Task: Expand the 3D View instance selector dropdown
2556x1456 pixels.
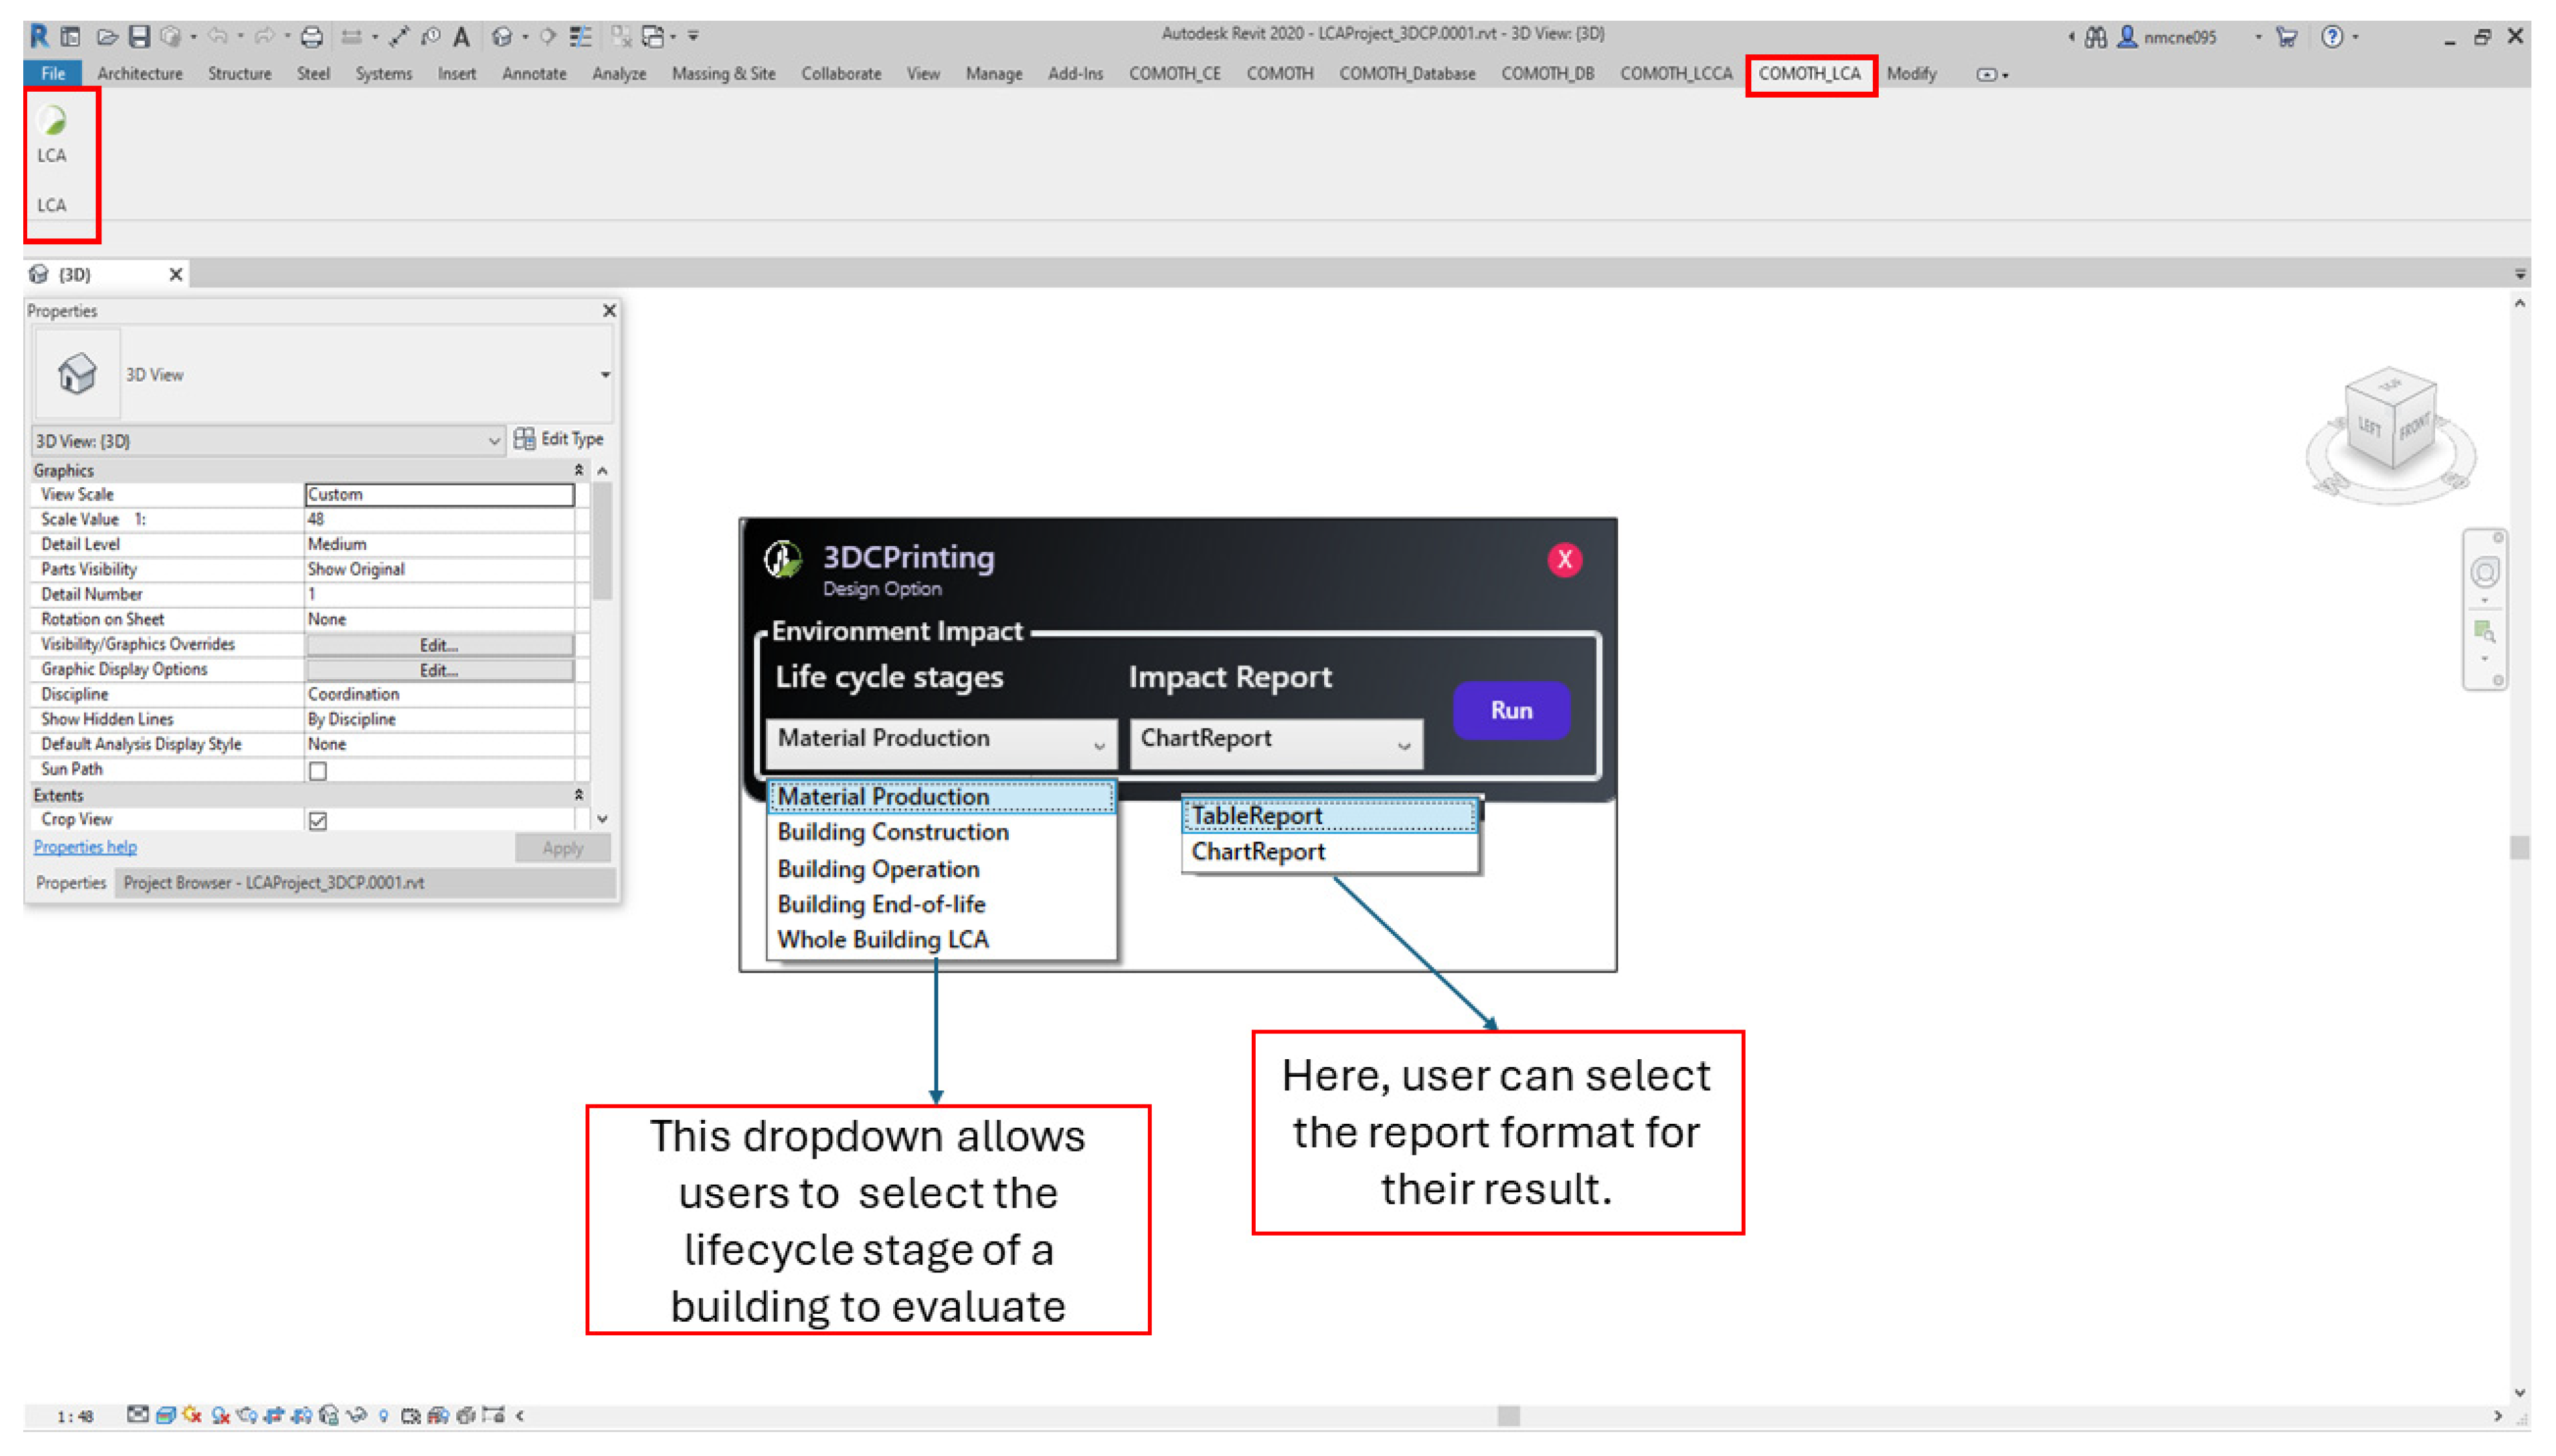Action: [x=493, y=441]
